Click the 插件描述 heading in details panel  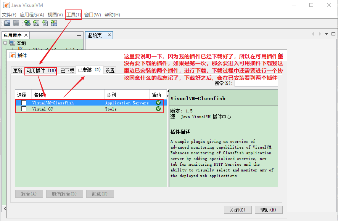(180, 132)
